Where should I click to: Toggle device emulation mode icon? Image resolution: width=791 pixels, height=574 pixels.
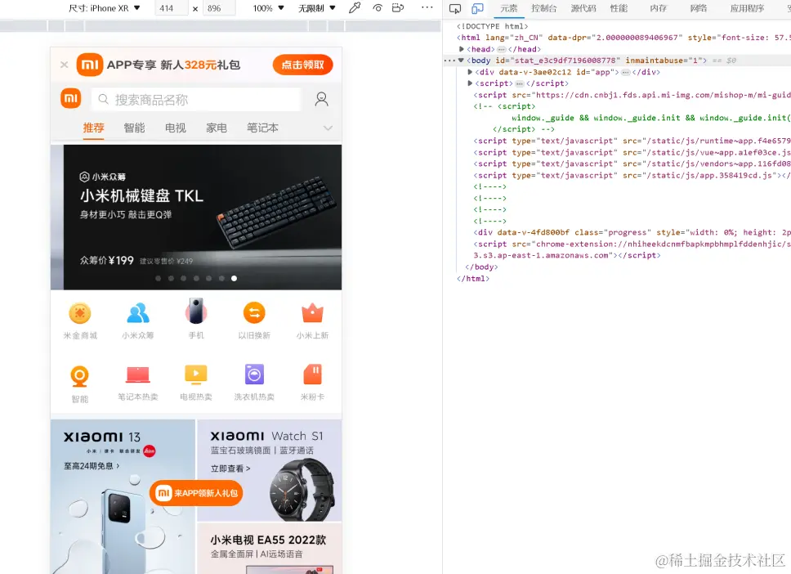point(477,8)
